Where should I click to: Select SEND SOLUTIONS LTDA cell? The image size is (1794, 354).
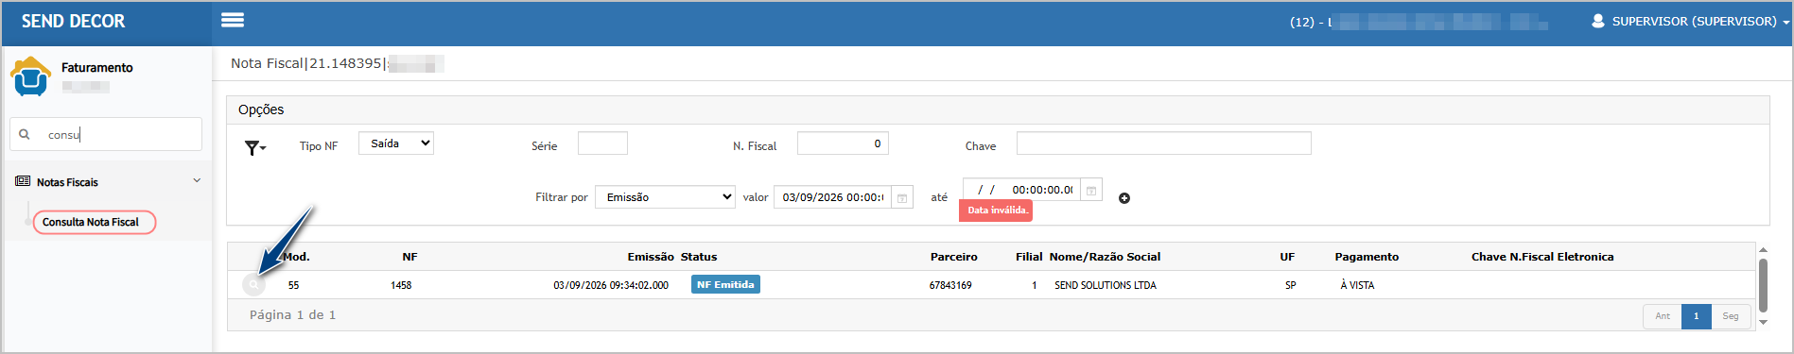tap(1106, 285)
